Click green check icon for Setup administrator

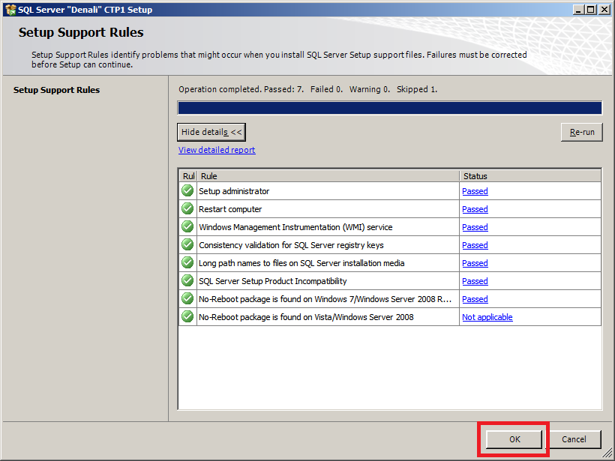pos(187,190)
